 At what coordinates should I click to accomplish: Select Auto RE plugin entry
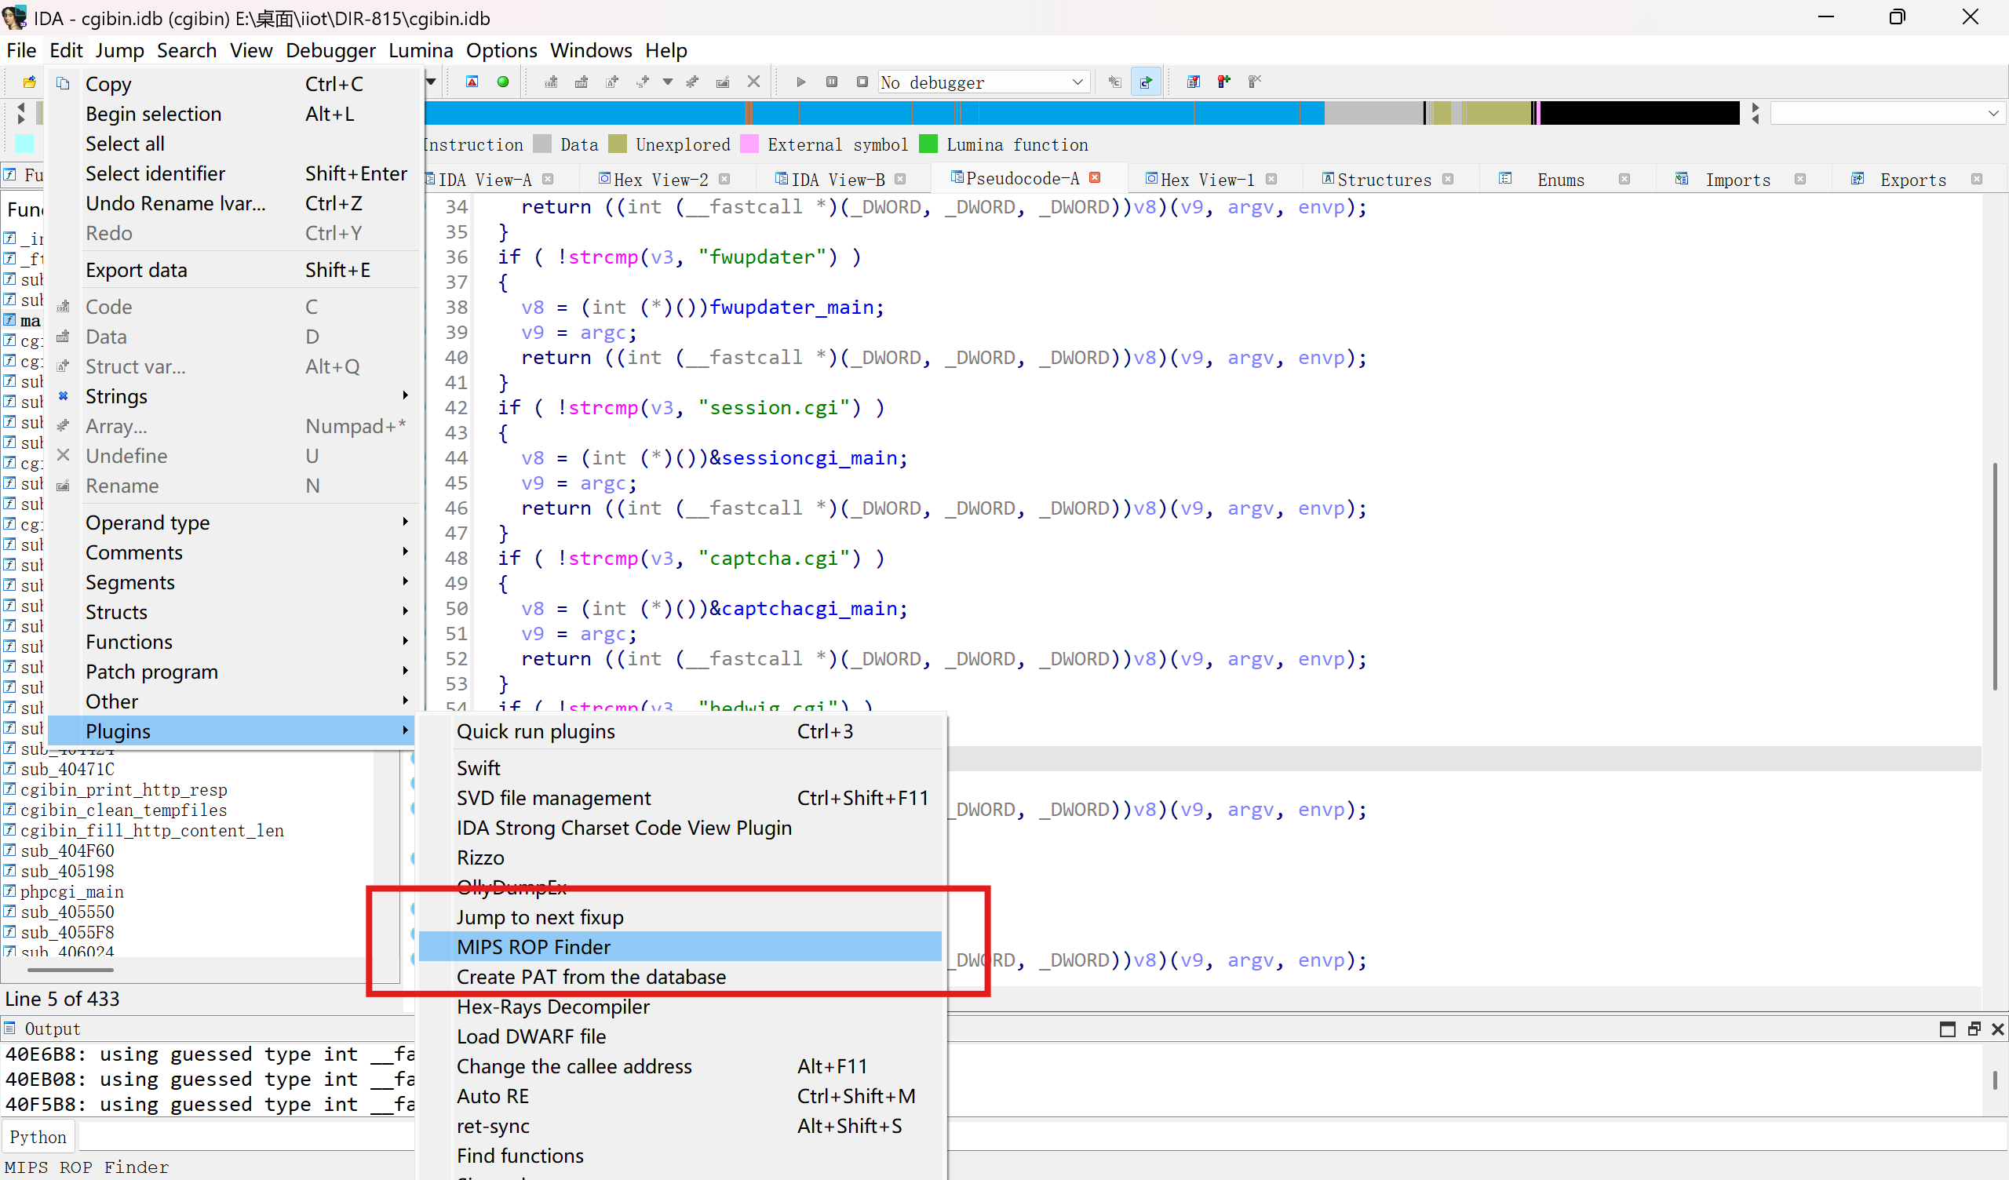pos(680,1096)
